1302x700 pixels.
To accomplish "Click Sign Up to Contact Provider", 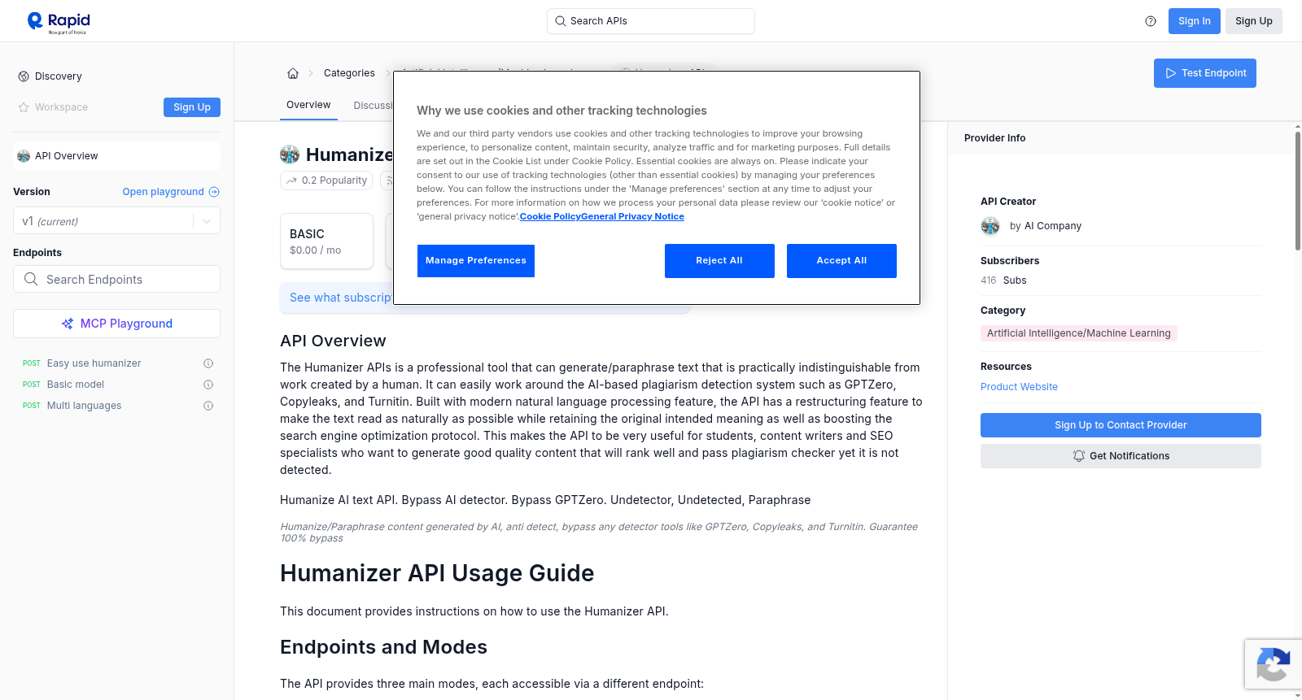I will 1121,425.
